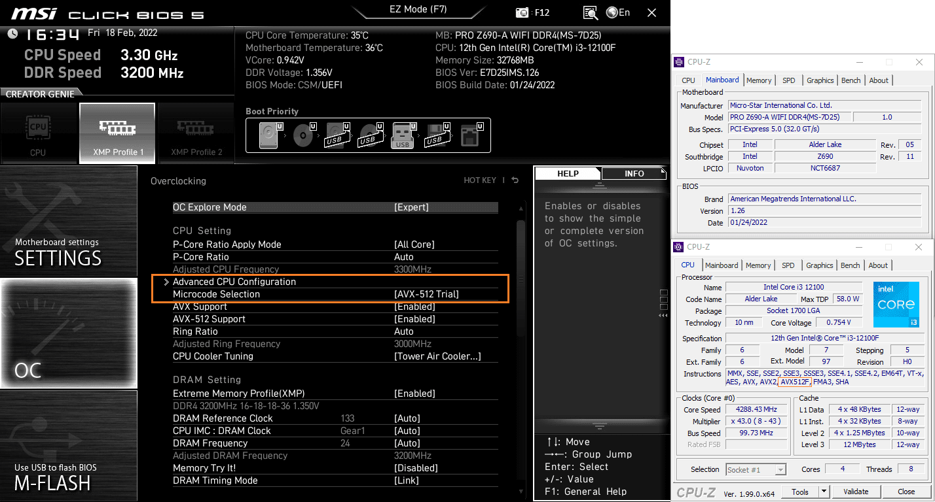Close MSI Click BIOS with X icon

(651, 12)
